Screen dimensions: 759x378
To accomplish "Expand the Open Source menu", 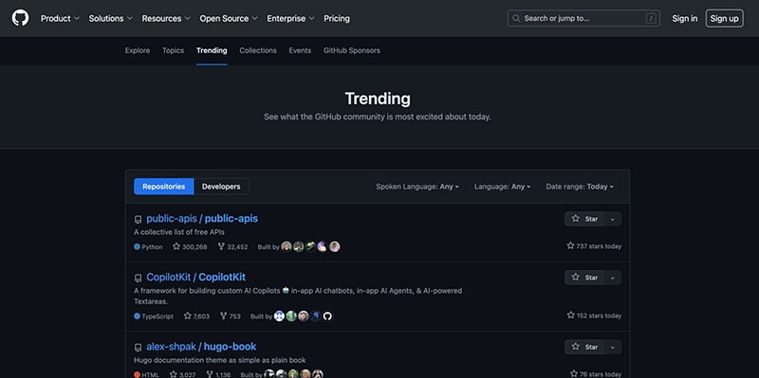I will pyautogui.click(x=229, y=18).
